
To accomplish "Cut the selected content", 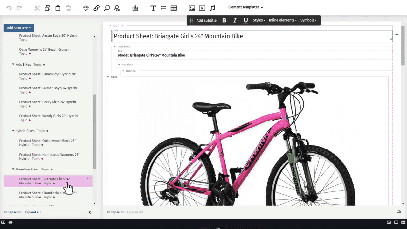I will pos(37,8).
